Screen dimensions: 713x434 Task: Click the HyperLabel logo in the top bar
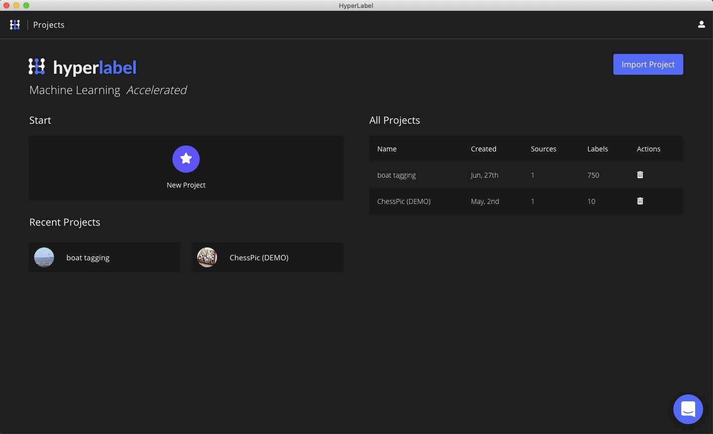point(15,25)
